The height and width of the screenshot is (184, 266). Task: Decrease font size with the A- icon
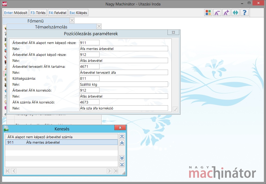click(x=217, y=13)
